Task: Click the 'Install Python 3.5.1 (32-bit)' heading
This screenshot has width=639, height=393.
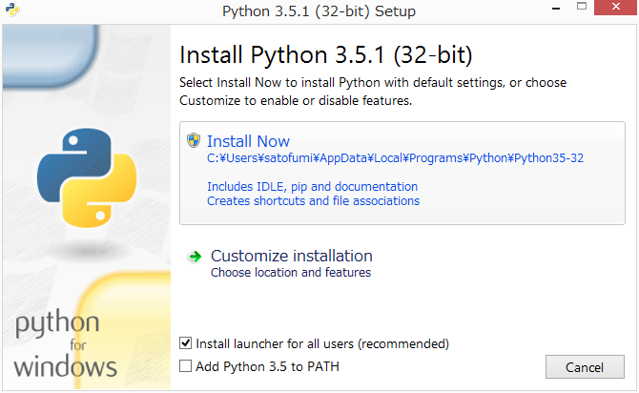Action: pos(325,55)
